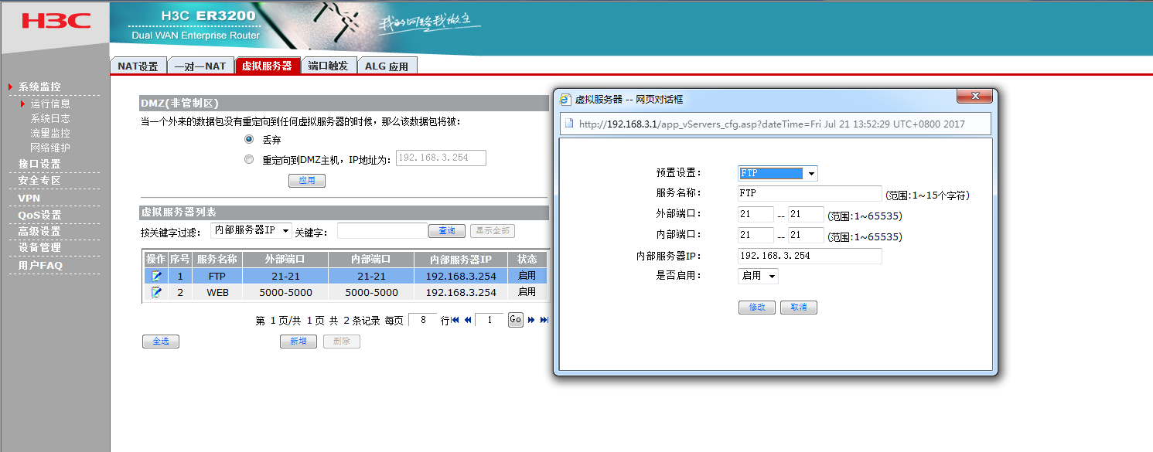
Task: Go to the first page arrow icon
Action: click(455, 320)
